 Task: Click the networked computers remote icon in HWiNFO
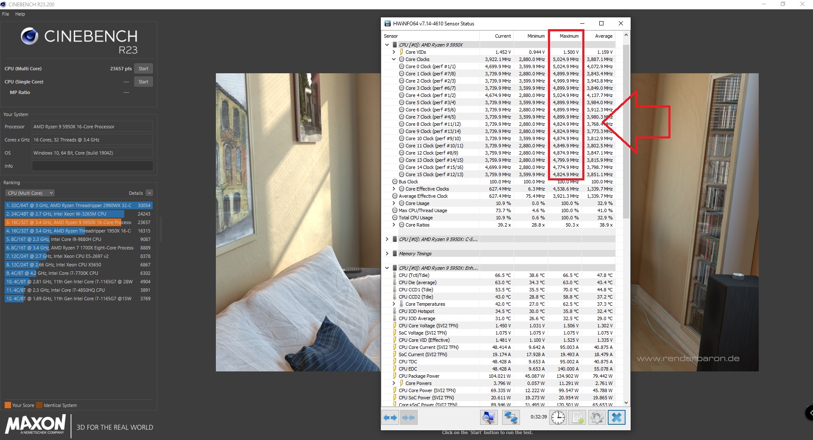click(x=511, y=418)
